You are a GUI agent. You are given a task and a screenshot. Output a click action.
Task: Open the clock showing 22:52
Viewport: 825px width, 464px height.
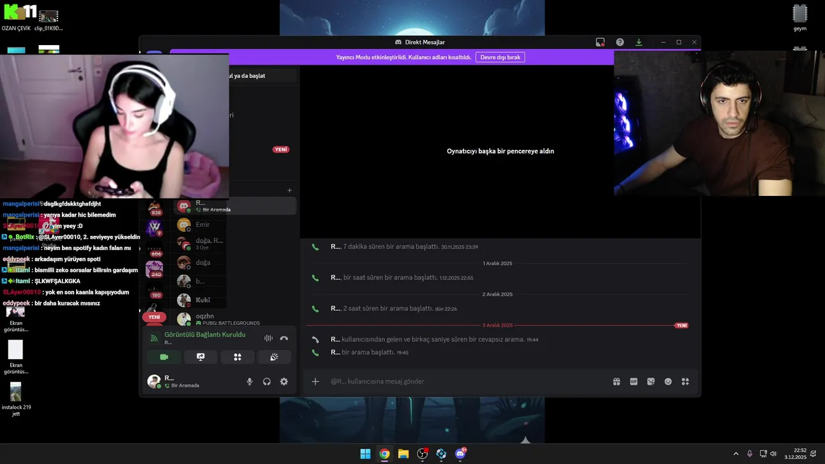coord(795,454)
